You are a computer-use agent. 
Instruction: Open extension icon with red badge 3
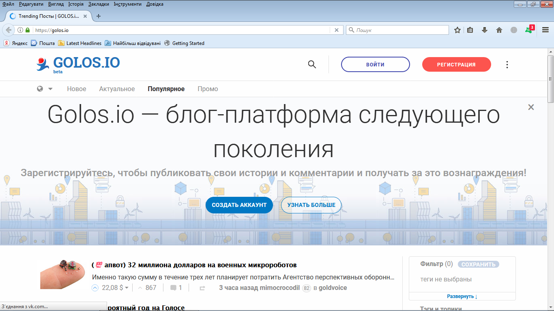pyautogui.click(x=529, y=30)
